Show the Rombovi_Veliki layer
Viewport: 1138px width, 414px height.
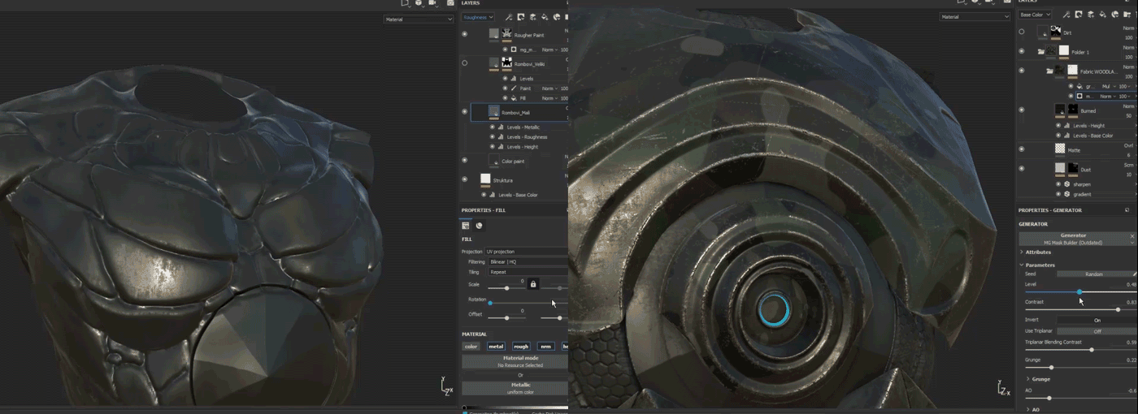pyautogui.click(x=465, y=63)
